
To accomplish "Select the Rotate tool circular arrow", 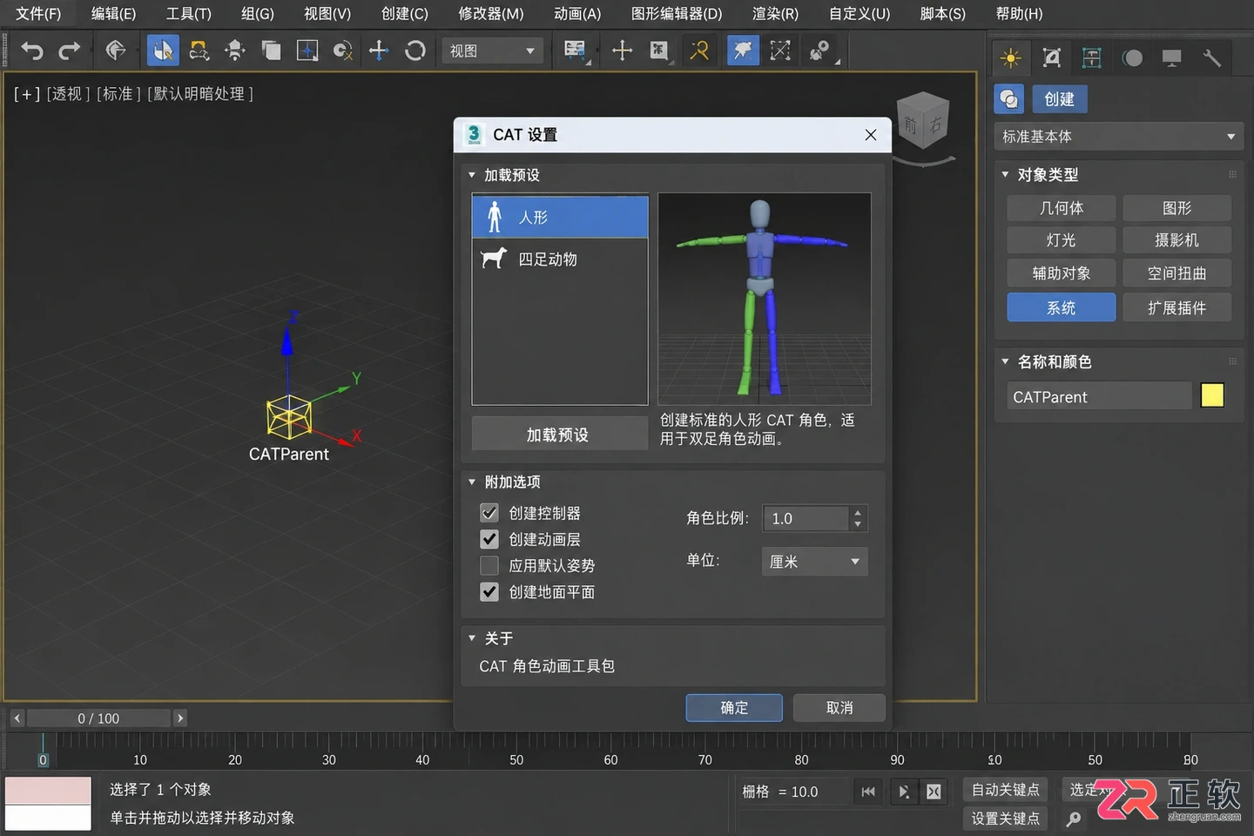I will (415, 51).
